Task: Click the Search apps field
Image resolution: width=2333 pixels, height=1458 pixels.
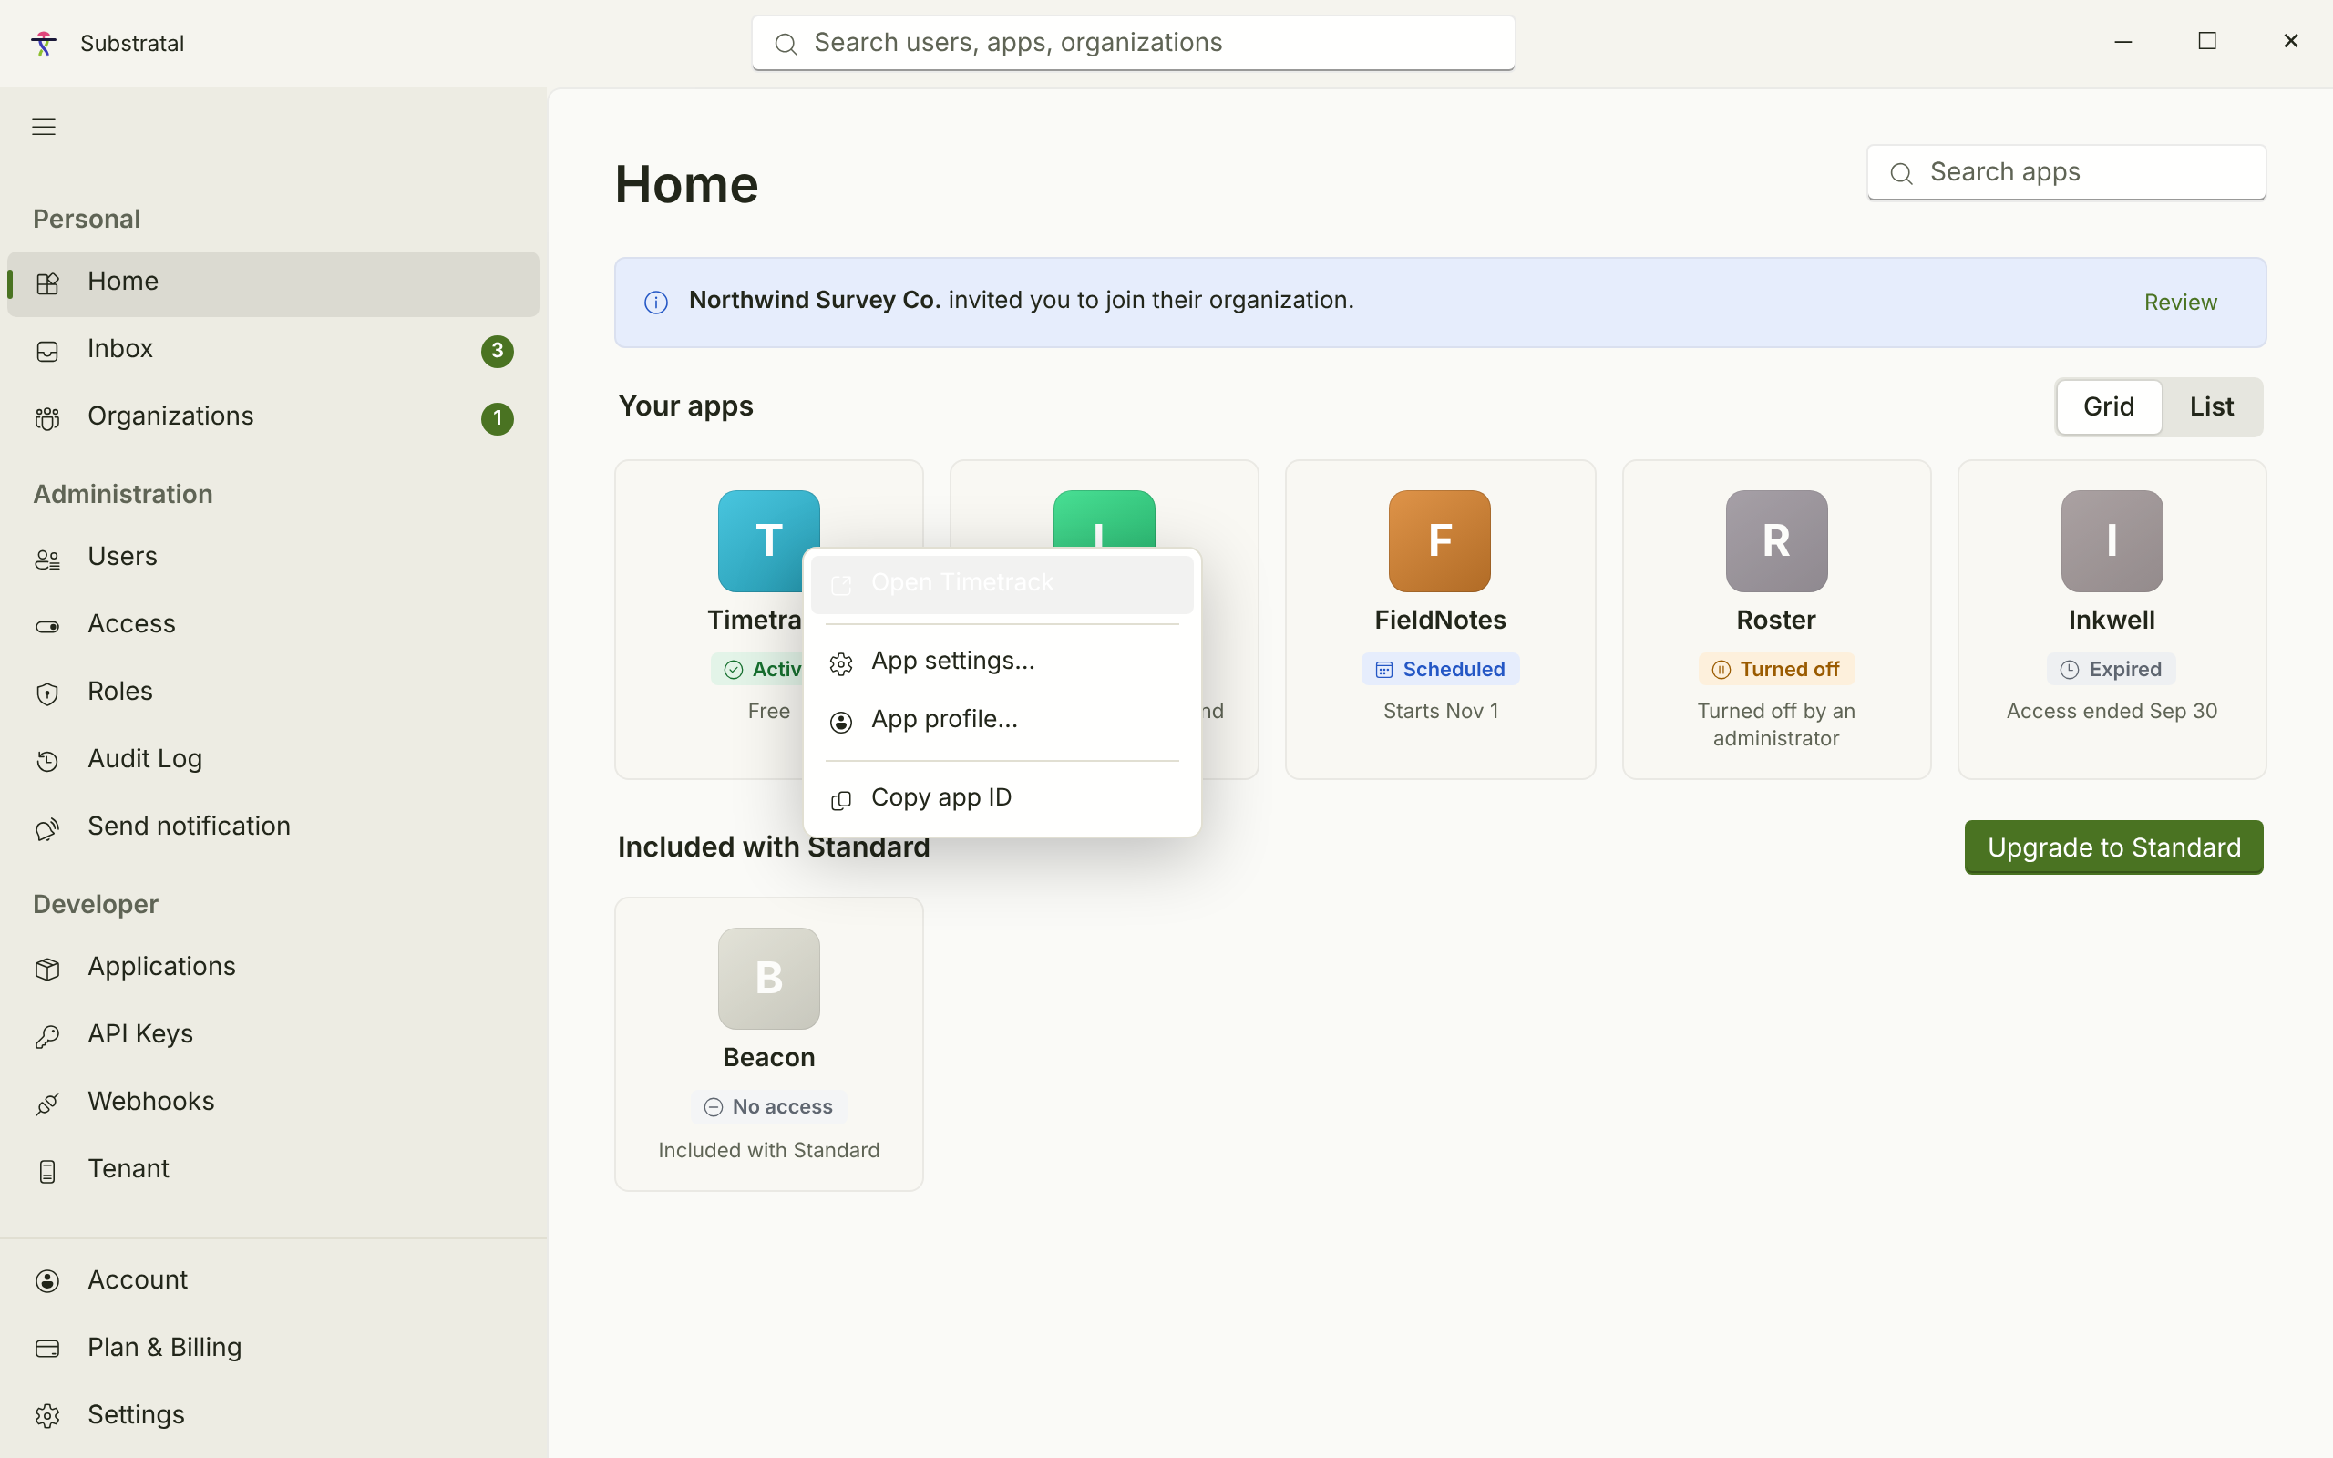Action: pos(2066,172)
